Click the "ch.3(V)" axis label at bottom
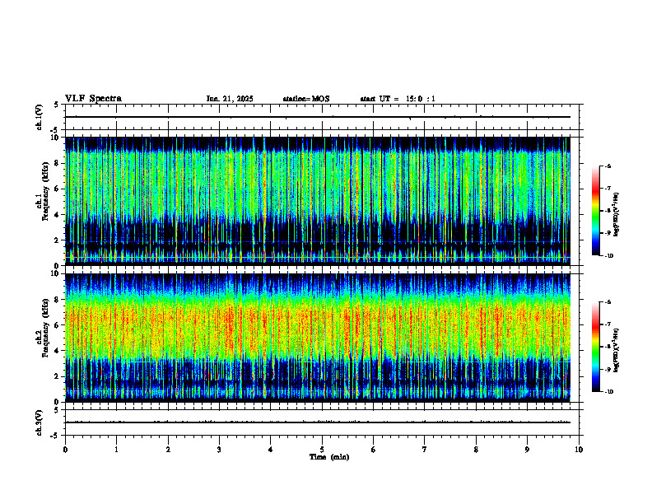652x504 pixels. [39, 422]
